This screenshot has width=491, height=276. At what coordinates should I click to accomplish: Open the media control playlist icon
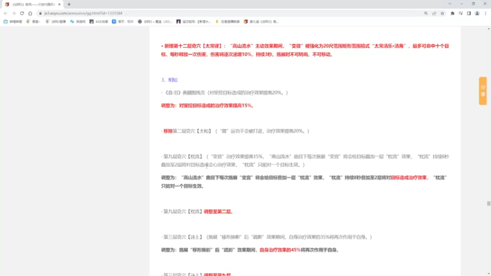(x=461, y=13)
